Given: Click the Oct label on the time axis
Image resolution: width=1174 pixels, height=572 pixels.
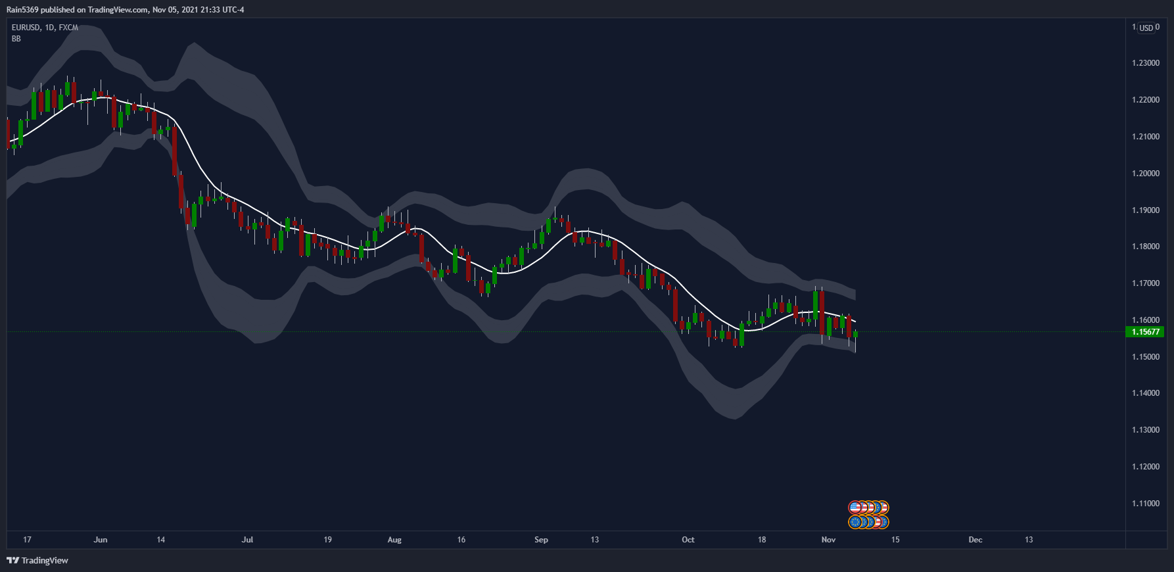Looking at the screenshot, I should pyautogui.click(x=688, y=540).
